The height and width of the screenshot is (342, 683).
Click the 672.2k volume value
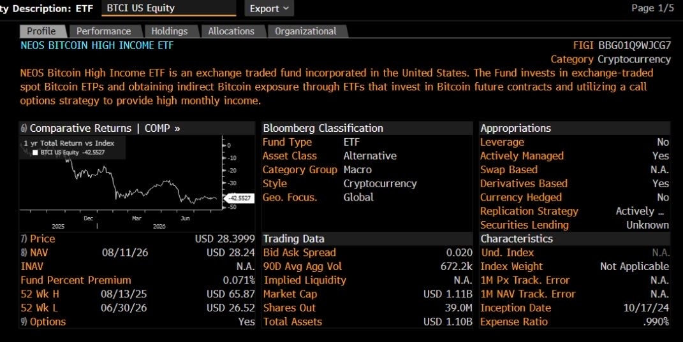coord(457,267)
